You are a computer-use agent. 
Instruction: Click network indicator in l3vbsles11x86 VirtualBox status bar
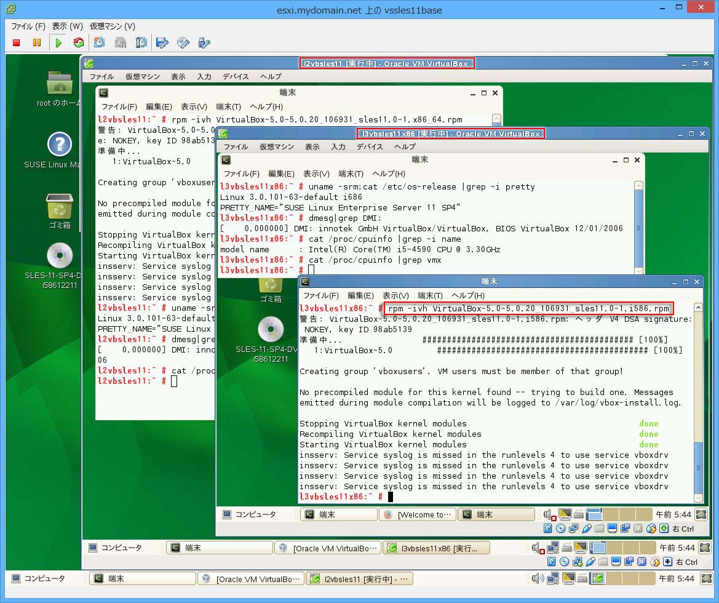(573, 529)
